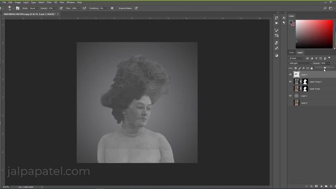Viewport: 336px width, 189px height.
Task: Open the Layer menu
Action: point(26,2)
